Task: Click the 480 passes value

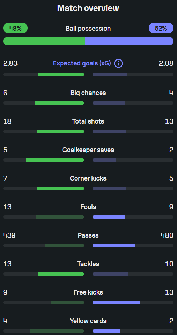Action: point(167,235)
